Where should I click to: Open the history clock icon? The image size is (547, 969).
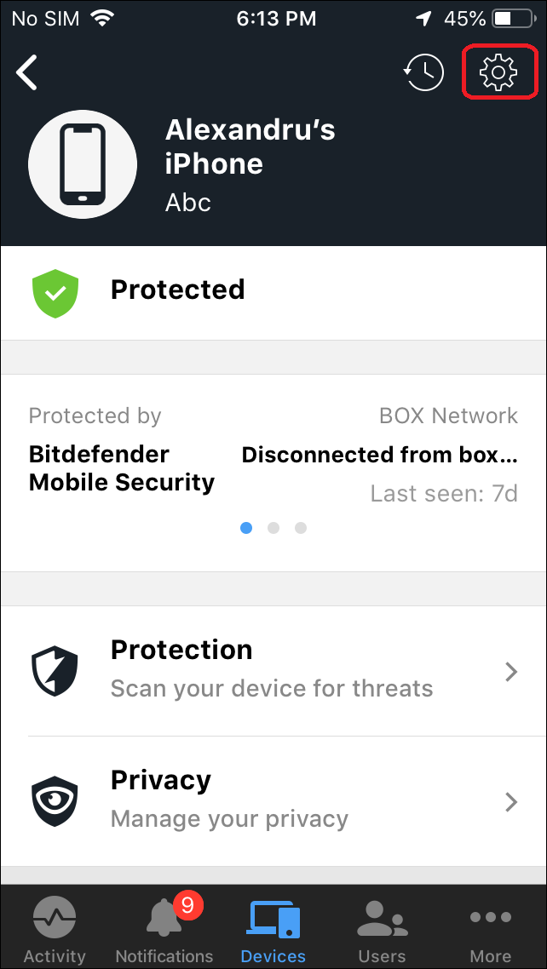[x=423, y=72]
